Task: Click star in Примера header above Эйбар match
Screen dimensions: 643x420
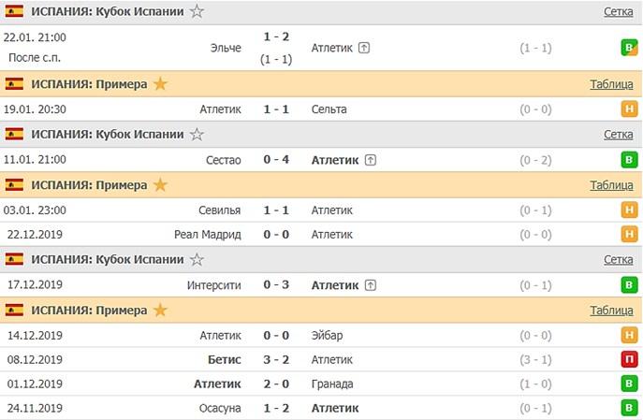Action: point(160,311)
